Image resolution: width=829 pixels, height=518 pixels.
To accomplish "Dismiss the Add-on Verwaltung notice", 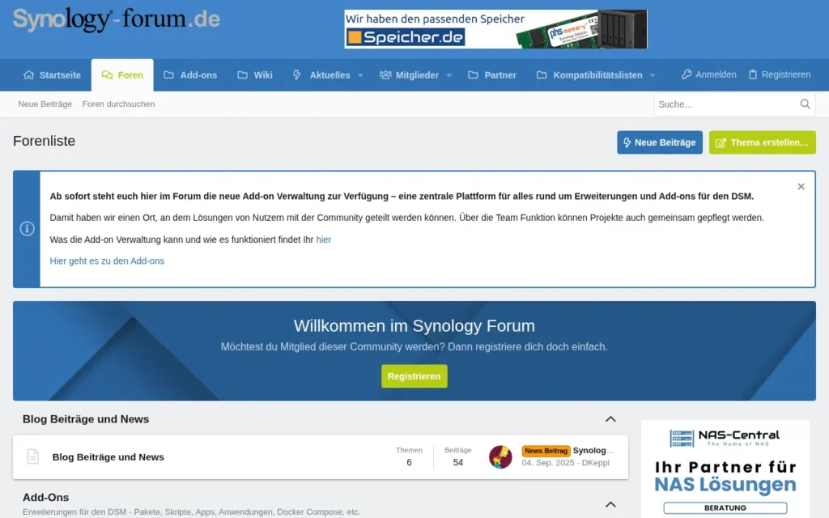I will click(801, 187).
